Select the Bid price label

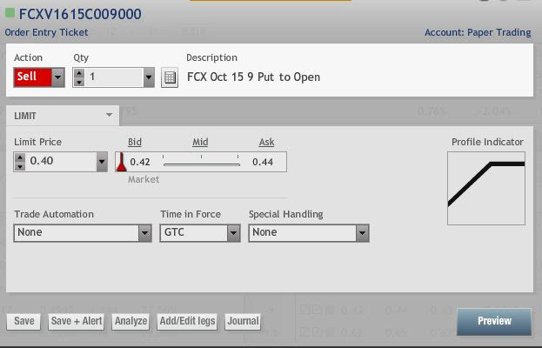[135, 142]
